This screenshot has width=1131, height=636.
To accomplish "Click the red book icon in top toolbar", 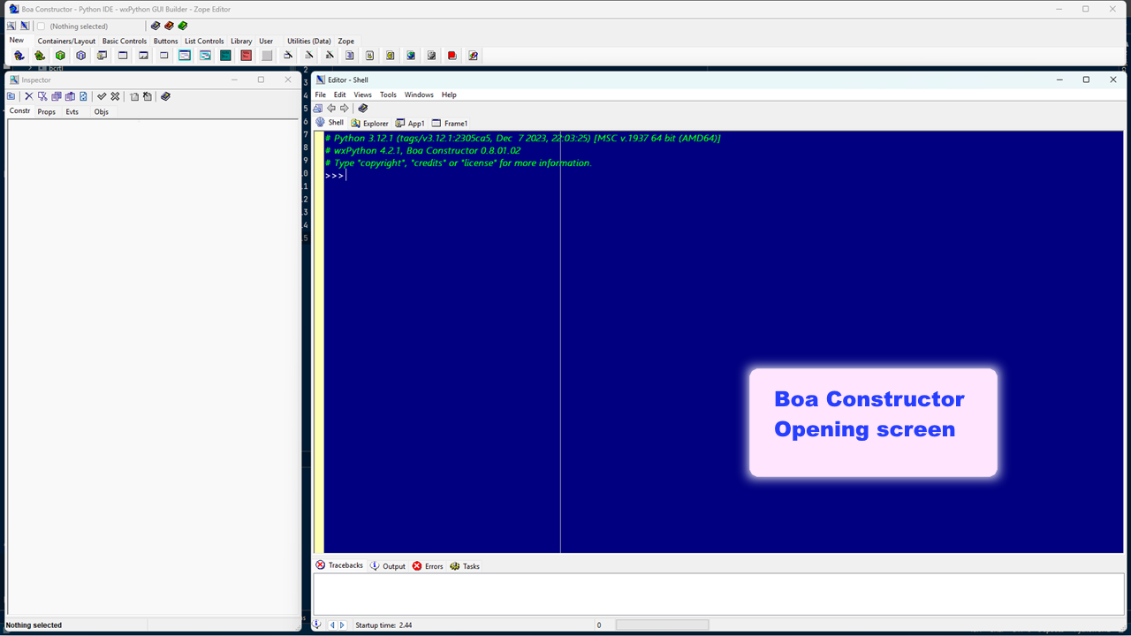I will coord(169,26).
